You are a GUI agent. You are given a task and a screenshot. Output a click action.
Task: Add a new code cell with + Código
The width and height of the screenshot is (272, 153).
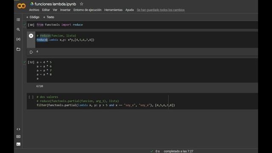33,17
